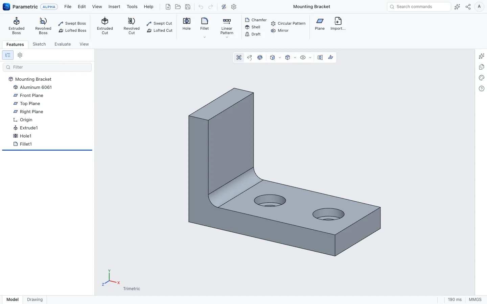487x304 pixels.
Task: Switch to the Sketch tab
Action: tap(39, 44)
